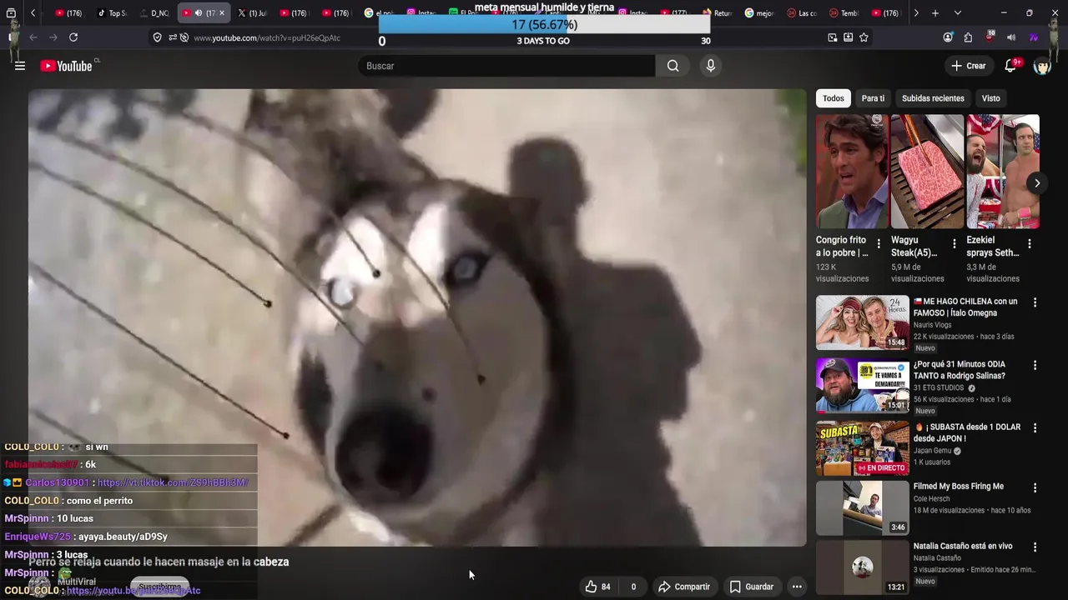Open options for Natalia Castaño video
This screenshot has width=1068, height=600.
coord(1035,547)
